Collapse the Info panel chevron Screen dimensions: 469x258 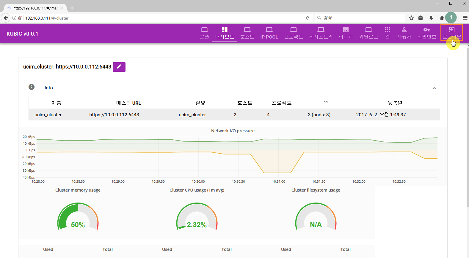pos(434,88)
